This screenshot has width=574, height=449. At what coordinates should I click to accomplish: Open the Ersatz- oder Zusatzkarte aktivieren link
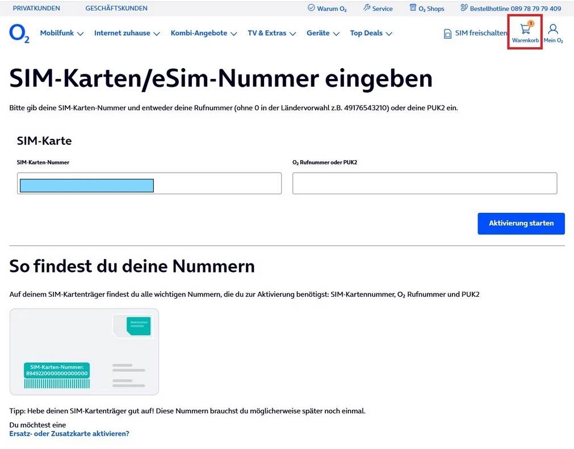click(69, 433)
